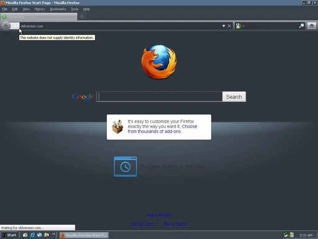This screenshot has height=239, width=318.
Task: Click the network tray icon
Action: (286, 235)
